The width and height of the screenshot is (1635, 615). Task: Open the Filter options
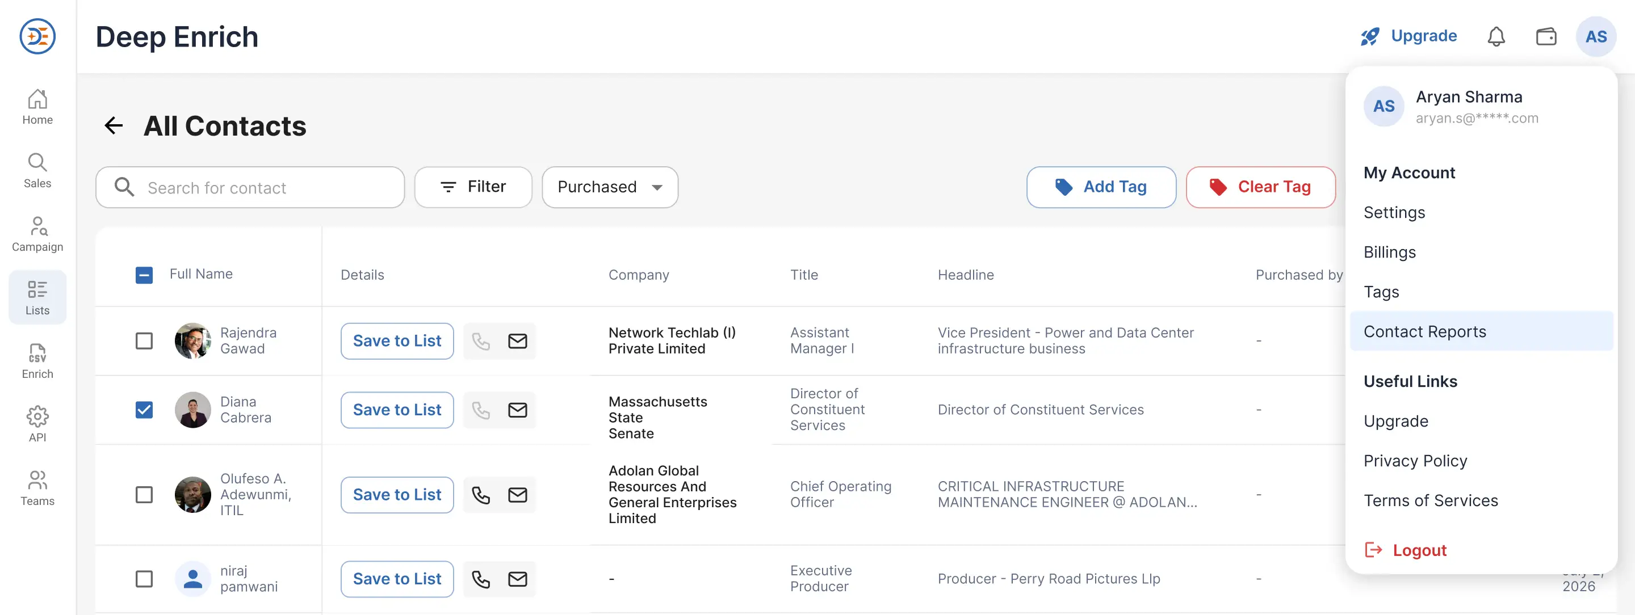coord(473,187)
